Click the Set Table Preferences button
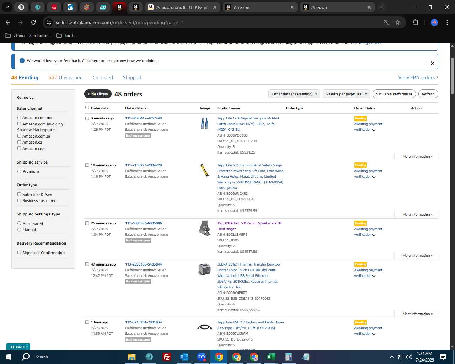This screenshot has height=364, width=455. pos(394,94)
